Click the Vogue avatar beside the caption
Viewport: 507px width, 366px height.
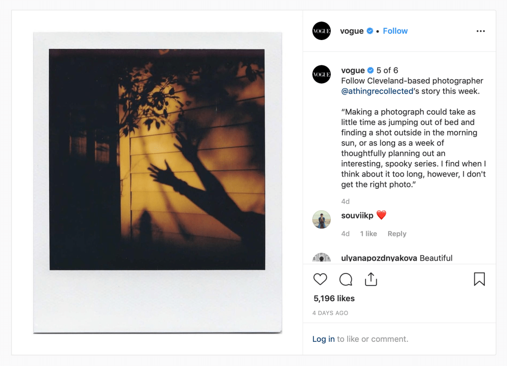point(321,74)
